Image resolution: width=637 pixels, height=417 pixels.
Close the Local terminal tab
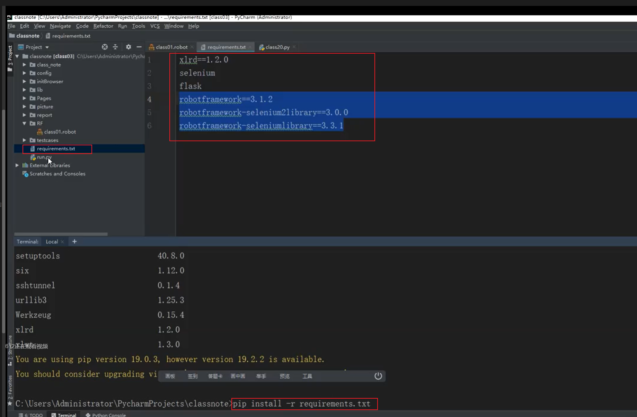coord(62,242)
